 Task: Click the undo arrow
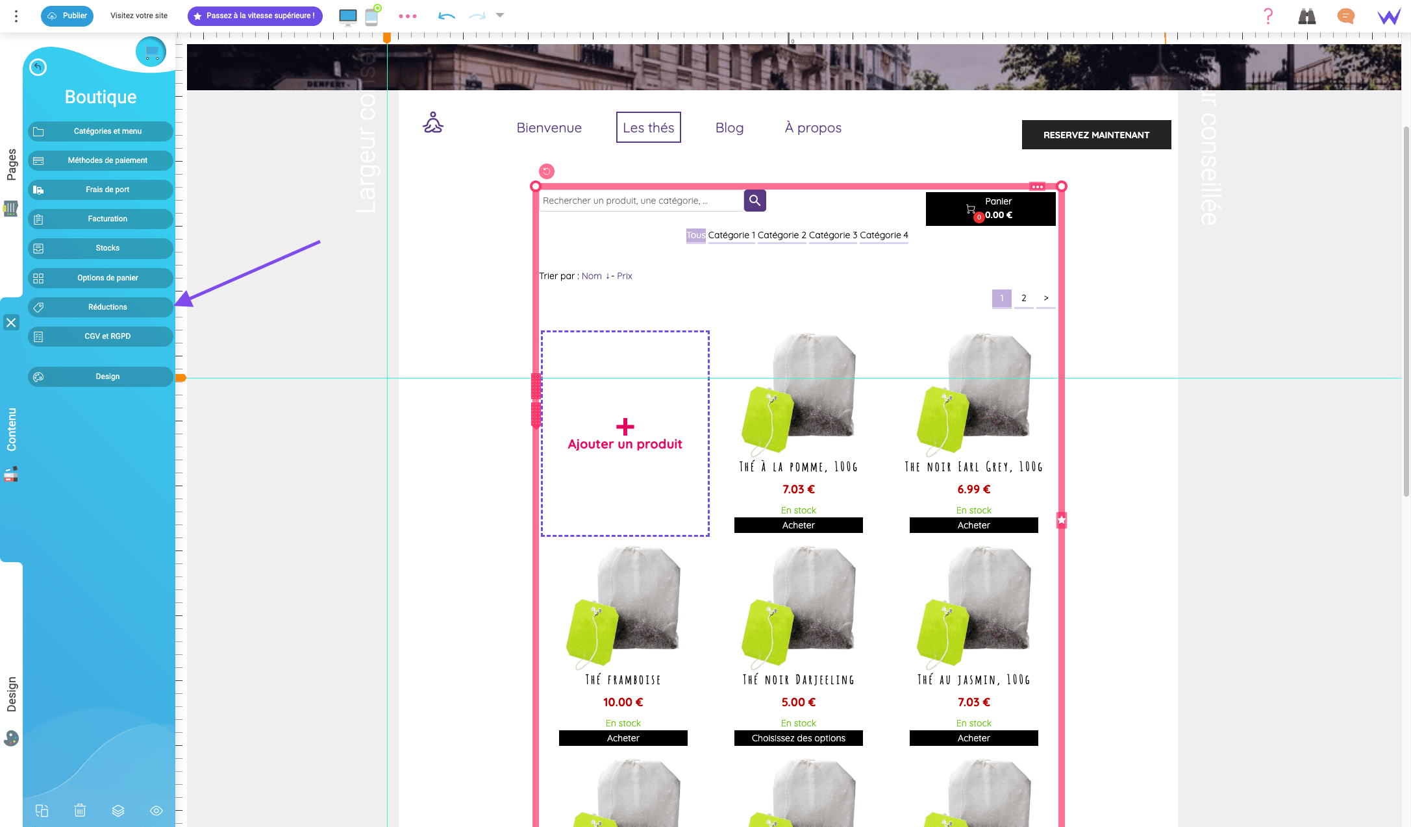[447, 16]
